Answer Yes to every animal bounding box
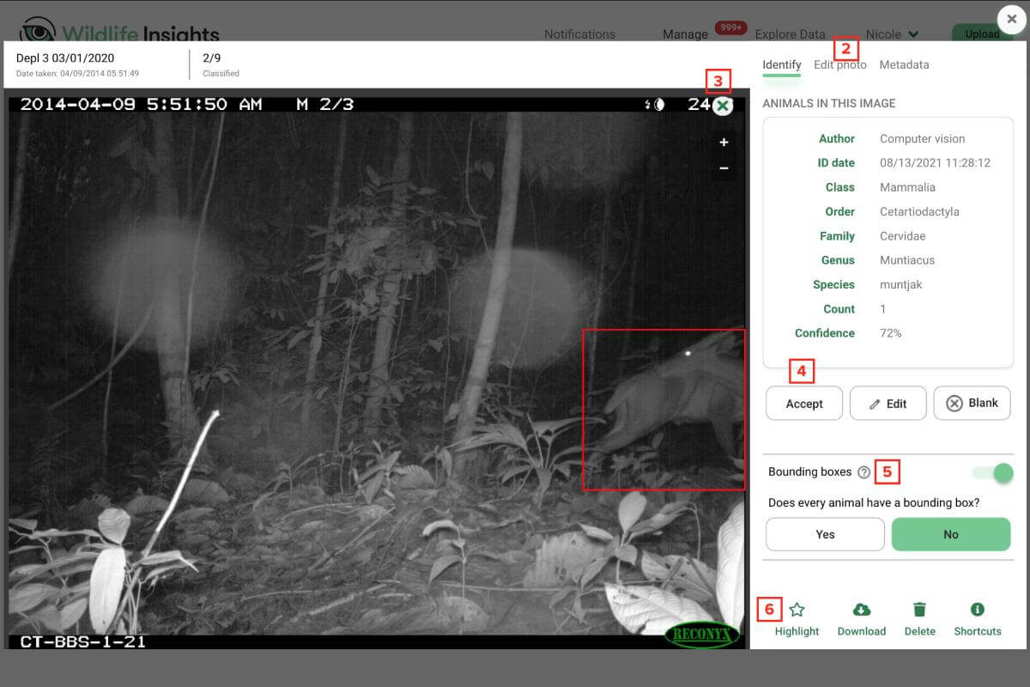This screenshot has width=1030, height=687. [x=825, y=534]
